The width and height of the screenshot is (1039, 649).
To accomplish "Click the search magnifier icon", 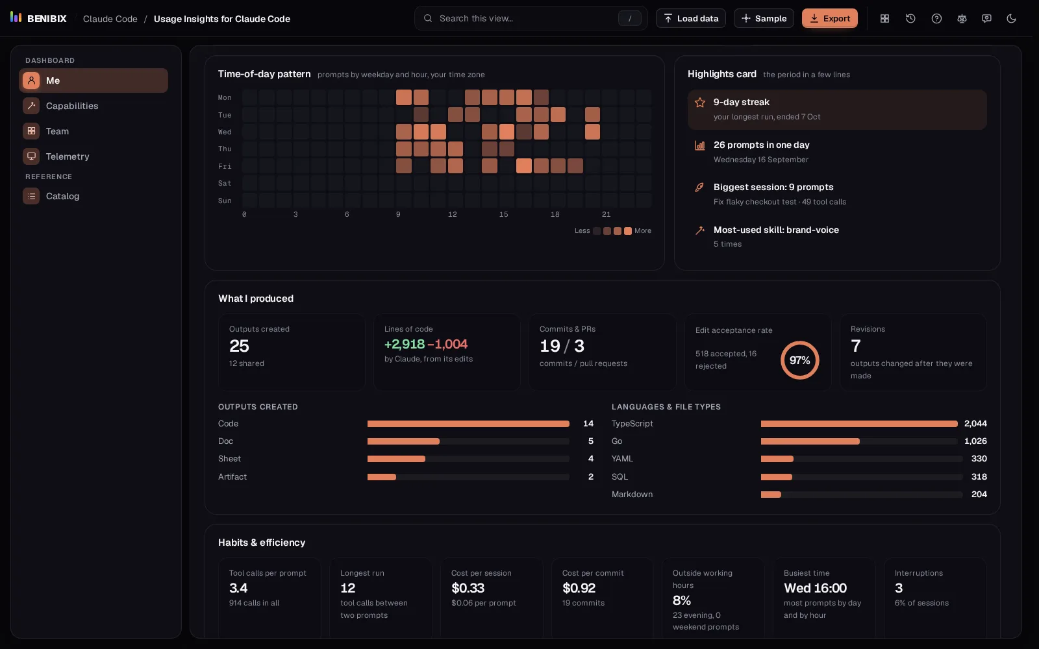I will click(428, 18).
